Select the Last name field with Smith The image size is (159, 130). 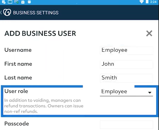click(126, 78)
